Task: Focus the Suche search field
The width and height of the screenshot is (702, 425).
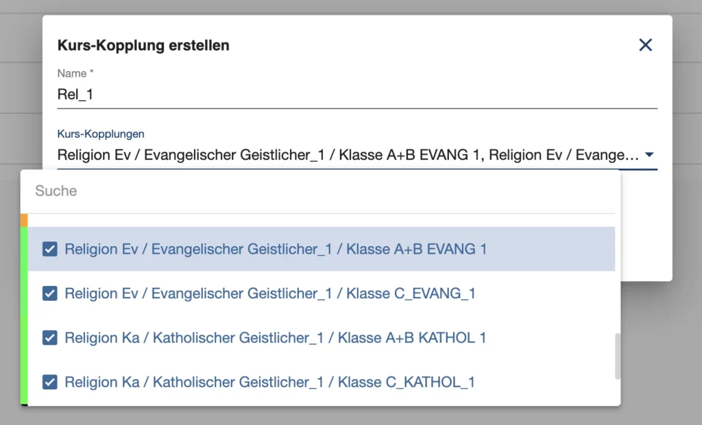Action: pyautogui.click(x=320, y=191)
